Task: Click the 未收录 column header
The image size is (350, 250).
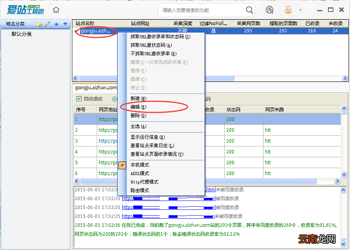Action: coord(335,24)
